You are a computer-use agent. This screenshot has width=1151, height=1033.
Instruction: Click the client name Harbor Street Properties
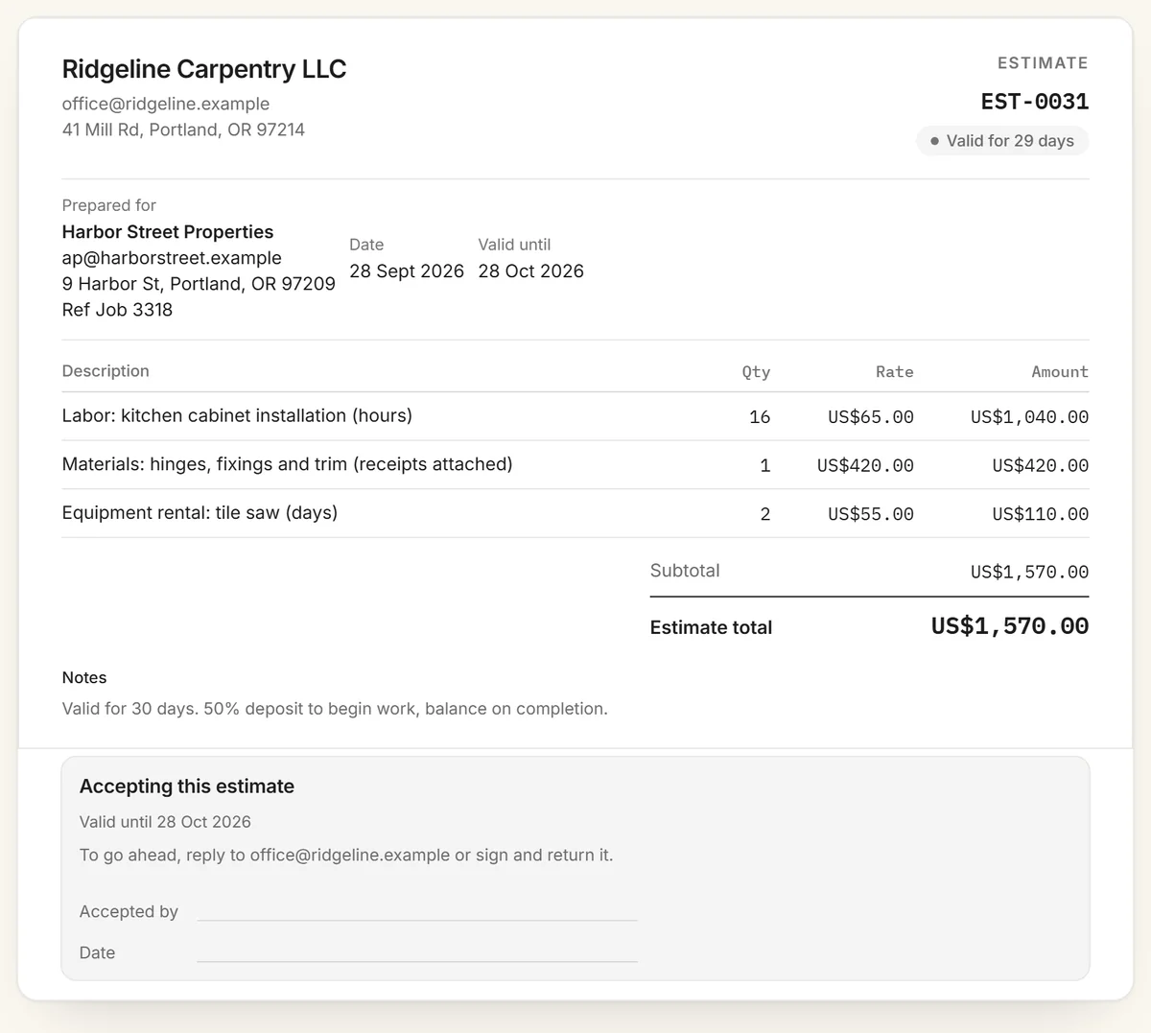[168, 232]
